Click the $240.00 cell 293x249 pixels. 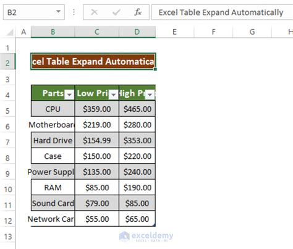(137, 172)
